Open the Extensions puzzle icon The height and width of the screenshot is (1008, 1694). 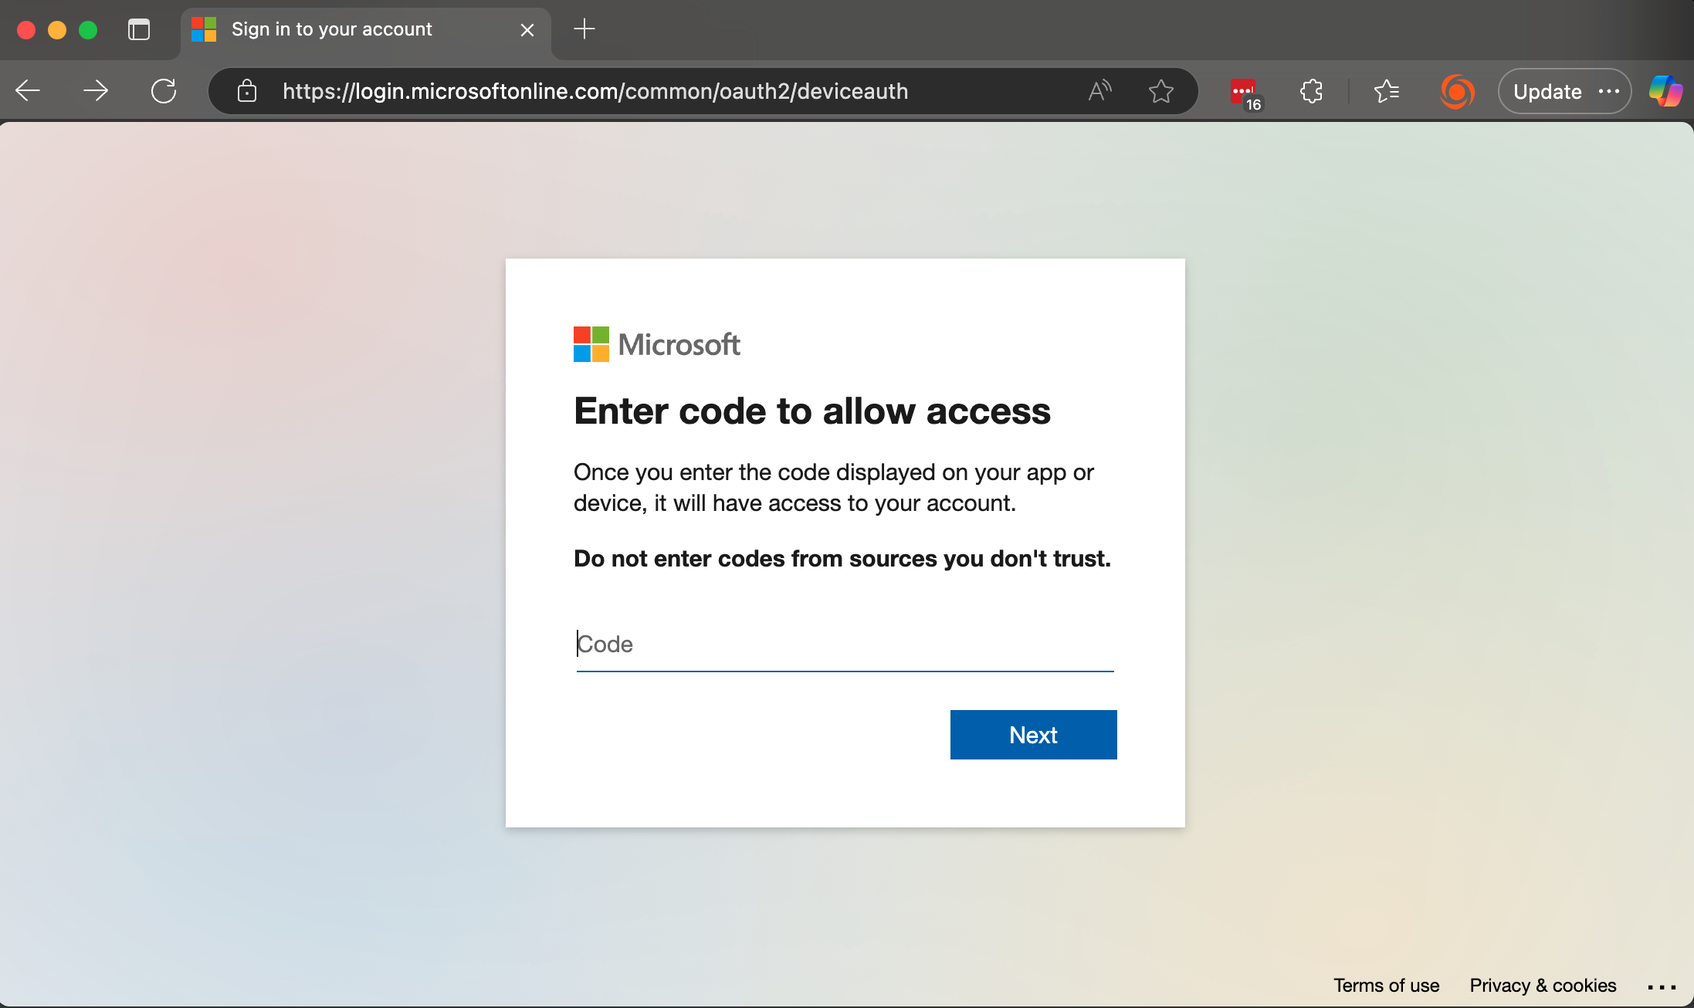pos(1311,91)
